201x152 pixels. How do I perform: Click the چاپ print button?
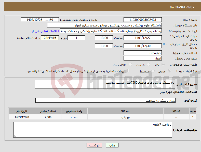click(112, 145)
